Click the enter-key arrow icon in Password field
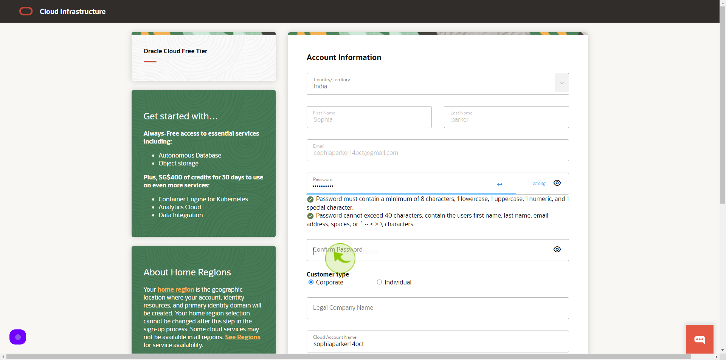This screenshot has width=726, height=360. pyautogui.click(x=500, y=184)
